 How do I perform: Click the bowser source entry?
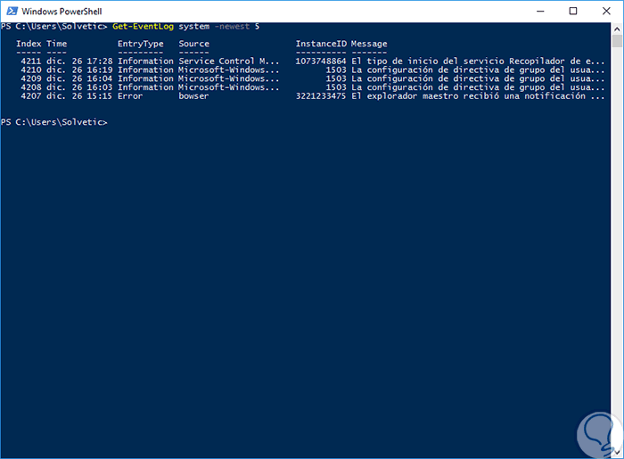(x=193, y=96)
